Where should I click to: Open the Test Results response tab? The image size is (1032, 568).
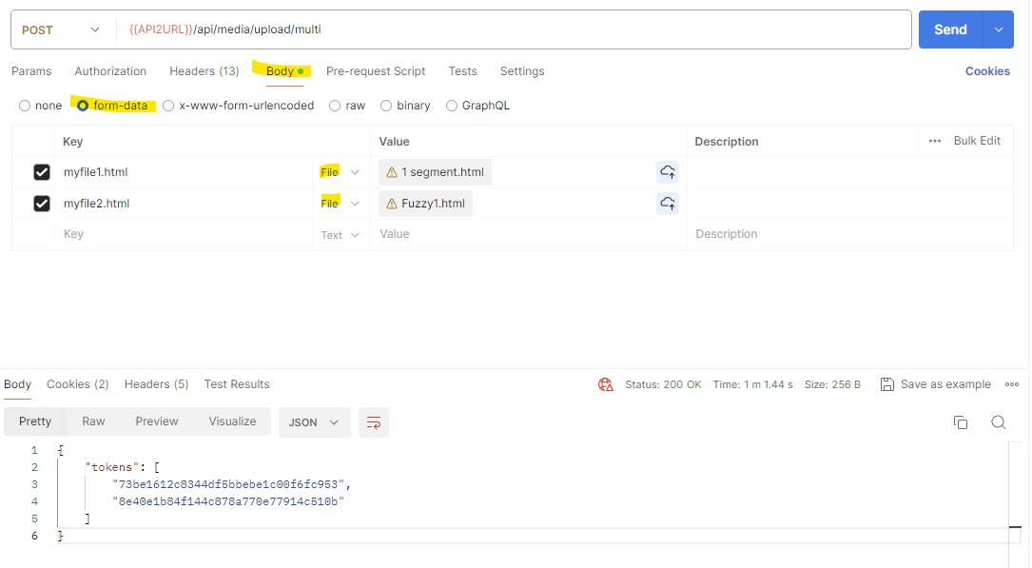tap(237, 384)
